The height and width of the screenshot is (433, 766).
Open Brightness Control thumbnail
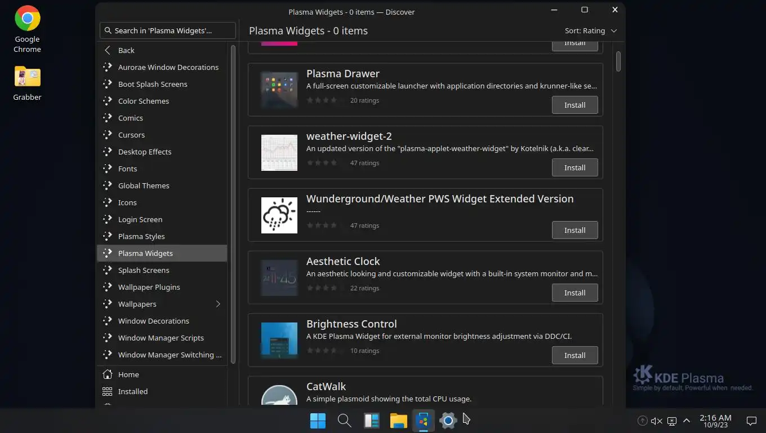coord(279,340)
